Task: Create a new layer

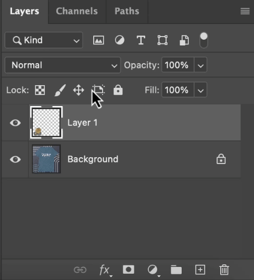Action: click(200, 270)
